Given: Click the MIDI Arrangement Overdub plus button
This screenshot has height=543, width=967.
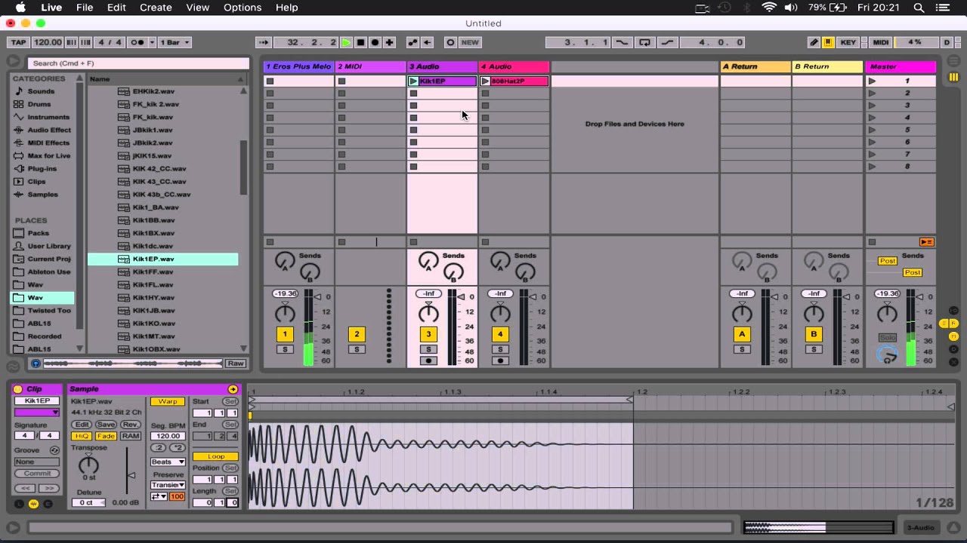Looking at the screenshot, I should tap(389, 42).
